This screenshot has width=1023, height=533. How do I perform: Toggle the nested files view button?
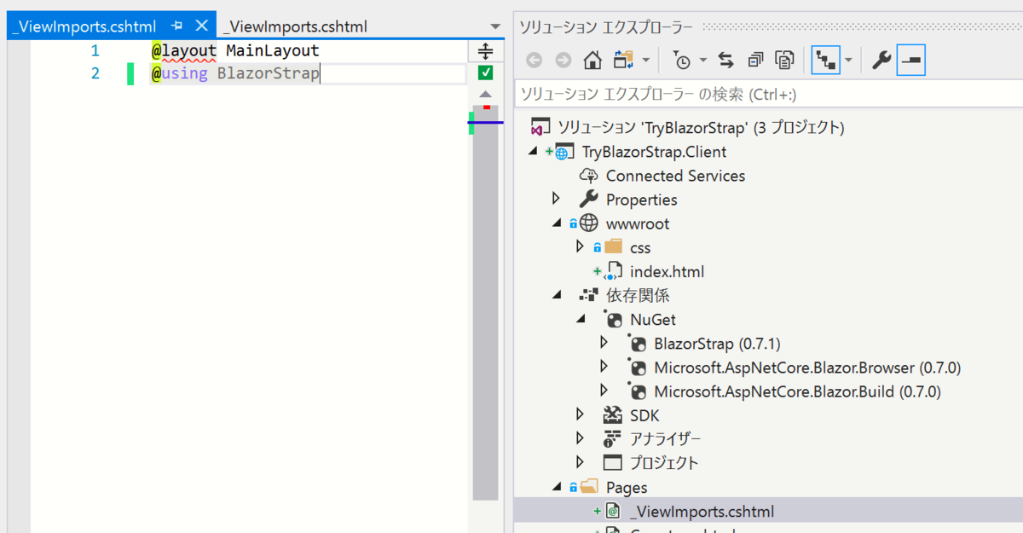824,60
